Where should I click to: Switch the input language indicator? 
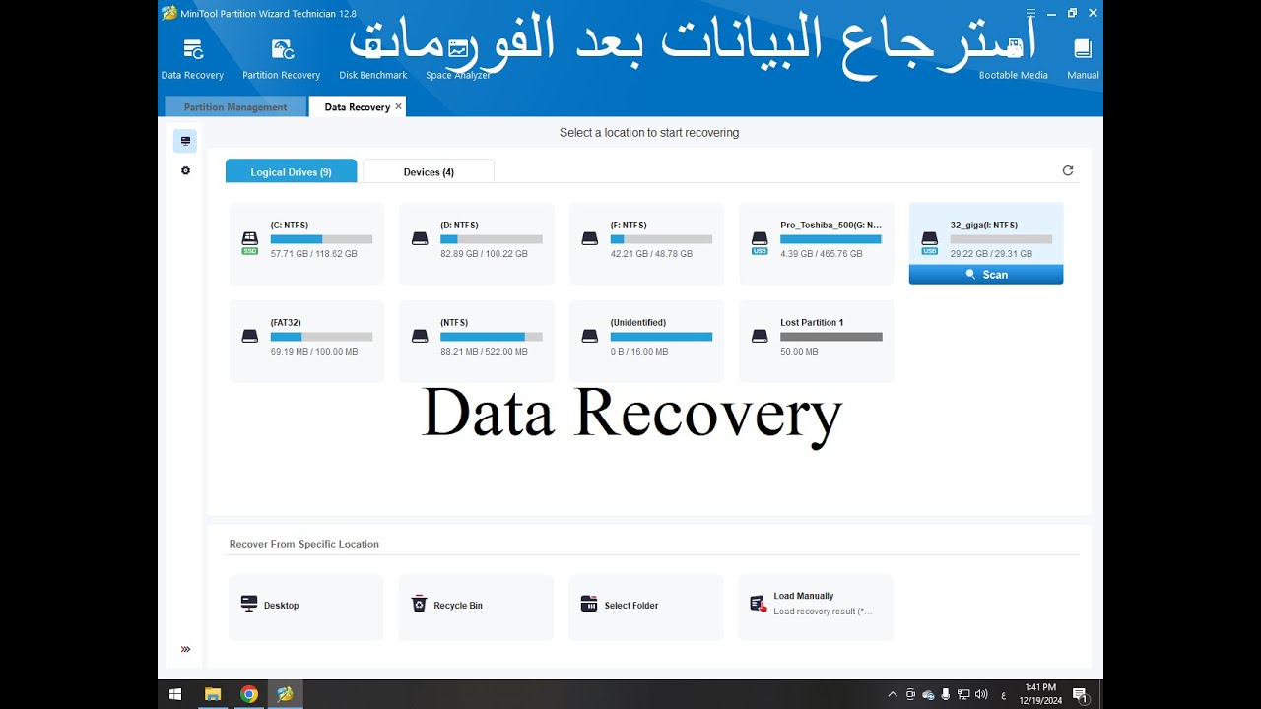coord(1003,695)
